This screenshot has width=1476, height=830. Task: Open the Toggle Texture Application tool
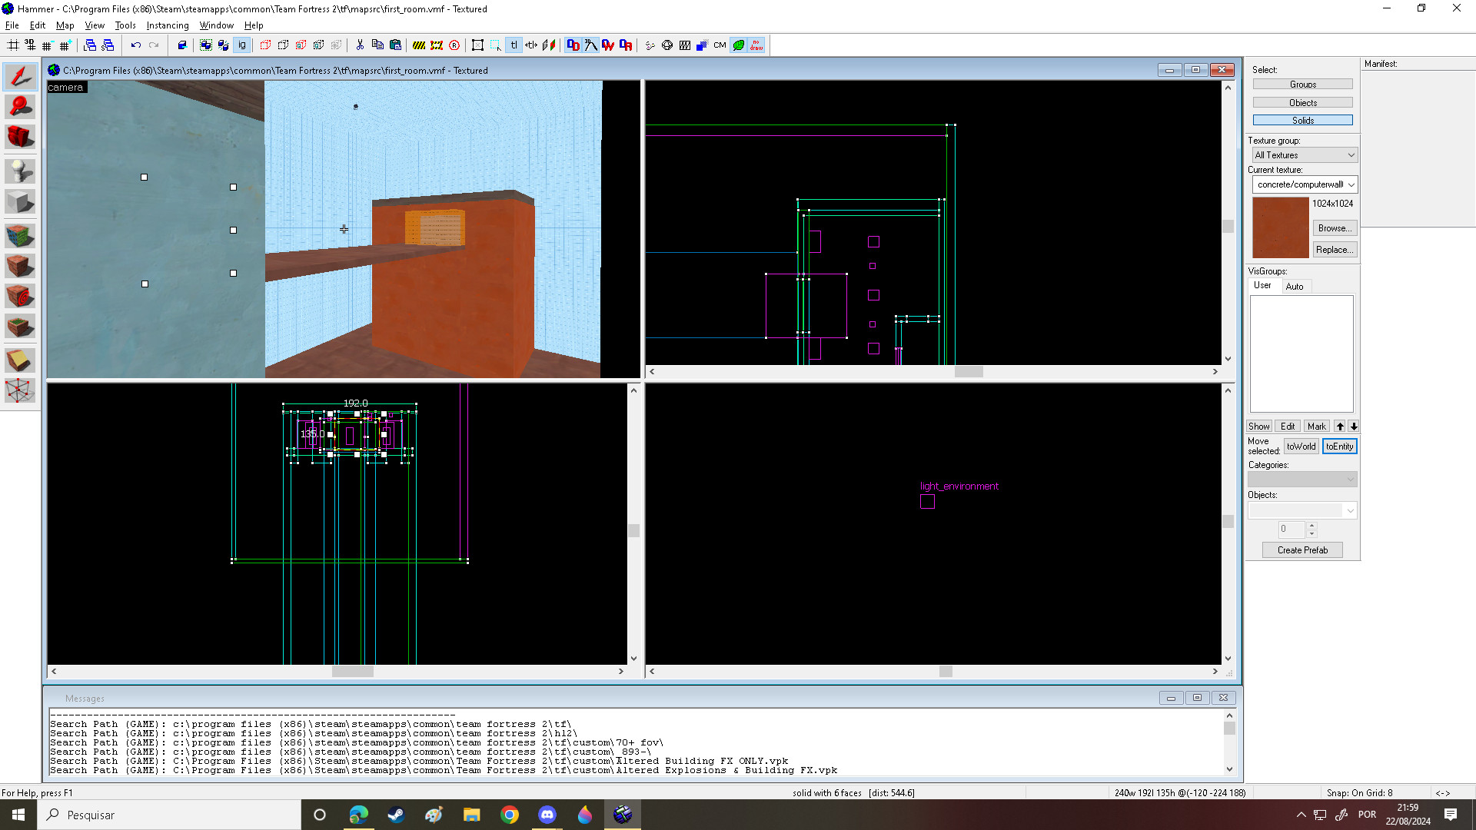(x=20, y=235)
